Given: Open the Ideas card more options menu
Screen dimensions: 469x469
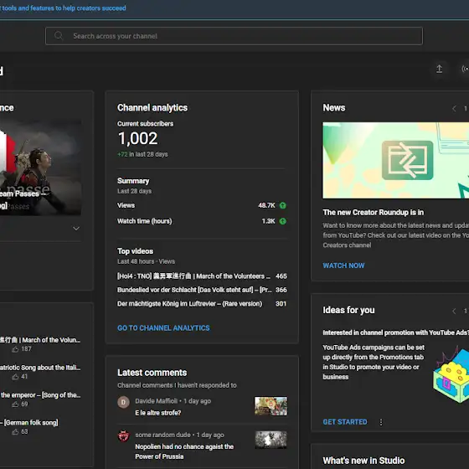Looking at the screenshot, I should (x=381, y=422).
